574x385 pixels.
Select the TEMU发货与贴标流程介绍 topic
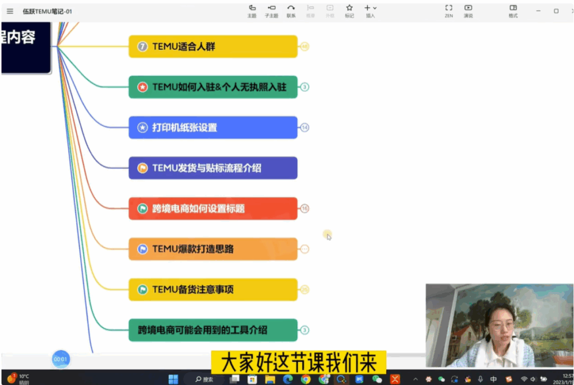click(213, 168)
